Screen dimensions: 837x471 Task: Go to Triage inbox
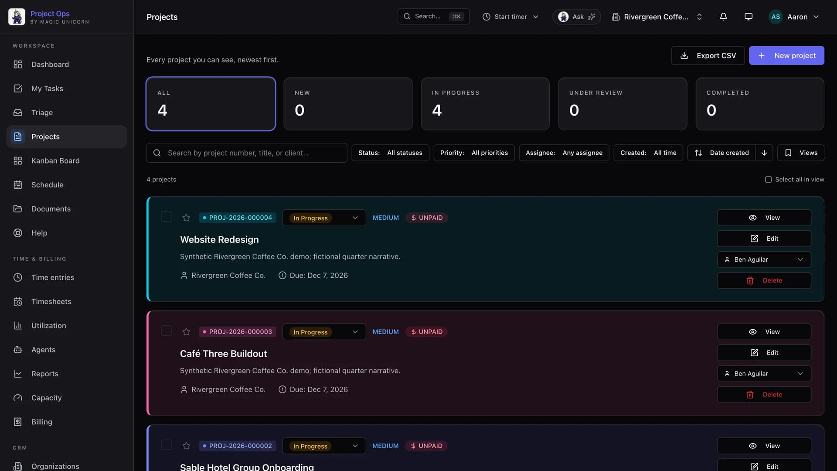[67, 113]
